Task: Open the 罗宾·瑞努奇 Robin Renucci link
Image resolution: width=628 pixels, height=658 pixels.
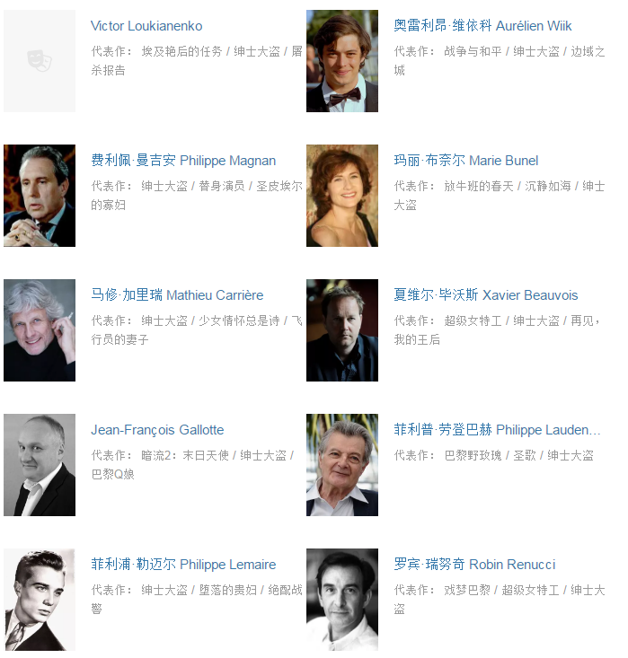Action: pyautogui.click(x=474, y=565)
